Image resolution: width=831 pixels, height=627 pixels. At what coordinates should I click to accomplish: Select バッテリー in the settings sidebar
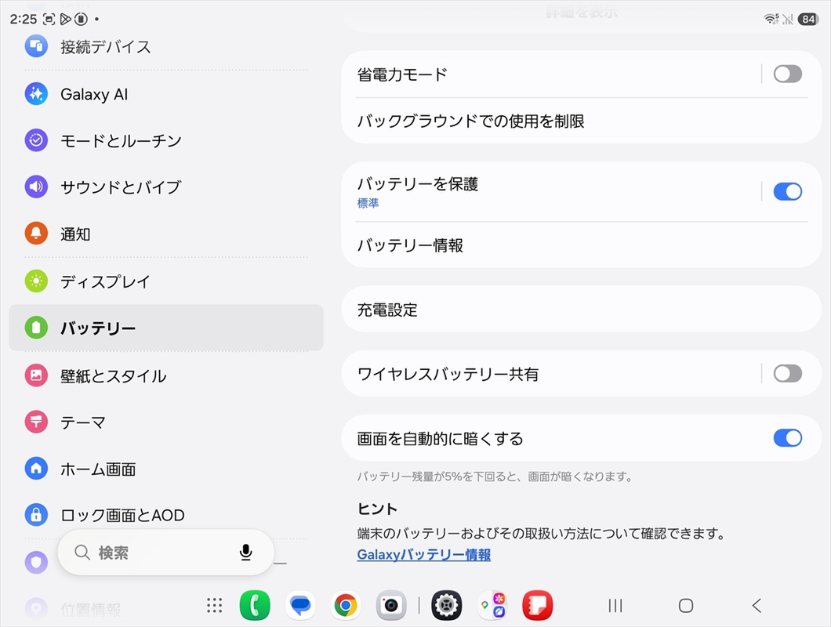(166, 328)
